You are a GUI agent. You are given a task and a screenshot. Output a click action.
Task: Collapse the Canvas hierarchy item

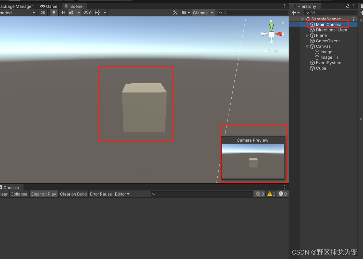pos(307,46)
